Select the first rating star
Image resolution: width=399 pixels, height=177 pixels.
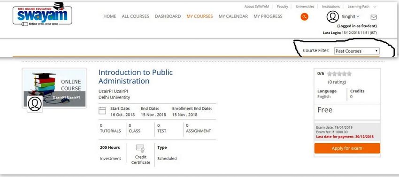[x=330, y=74]
